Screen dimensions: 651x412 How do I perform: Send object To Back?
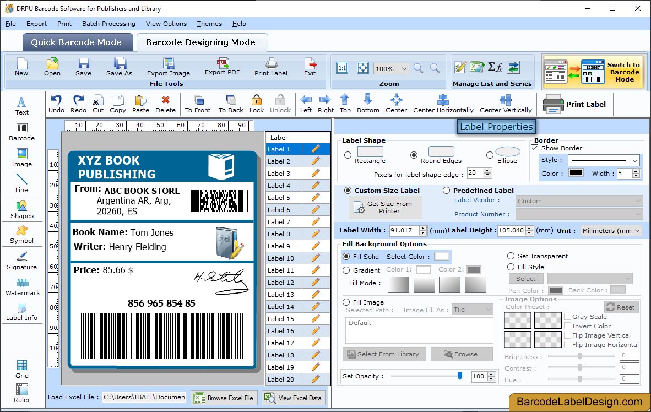click(x=231, y=104)
